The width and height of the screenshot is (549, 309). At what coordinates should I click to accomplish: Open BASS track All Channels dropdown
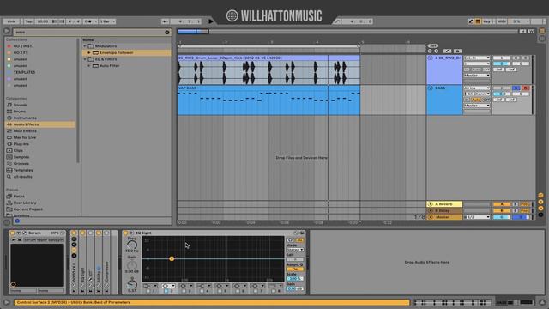pos(477,94)
